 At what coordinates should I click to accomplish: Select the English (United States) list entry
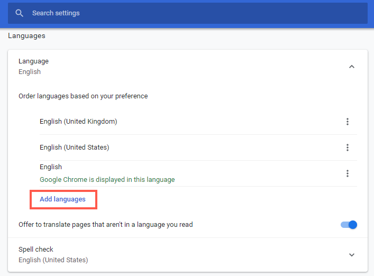[75, 148]
